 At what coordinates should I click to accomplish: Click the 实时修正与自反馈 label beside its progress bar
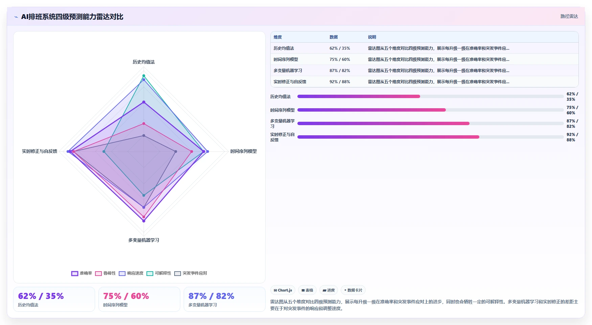(282, 137)
